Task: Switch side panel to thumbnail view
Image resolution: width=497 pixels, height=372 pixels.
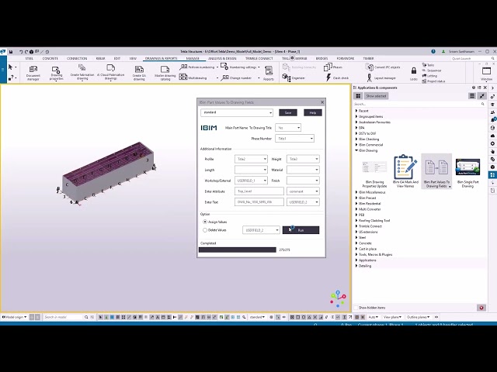Action: tap(358, 96)
